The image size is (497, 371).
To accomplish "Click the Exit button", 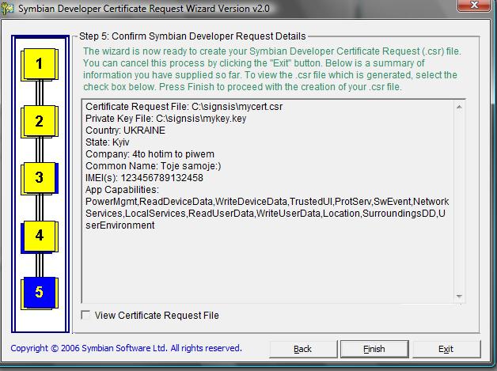I will (x=446, y=349).
